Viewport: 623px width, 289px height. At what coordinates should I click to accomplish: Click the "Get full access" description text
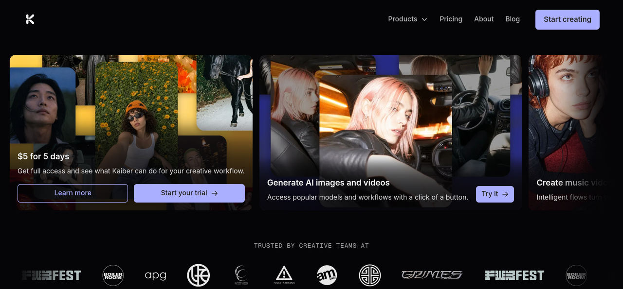pos(131,171)
